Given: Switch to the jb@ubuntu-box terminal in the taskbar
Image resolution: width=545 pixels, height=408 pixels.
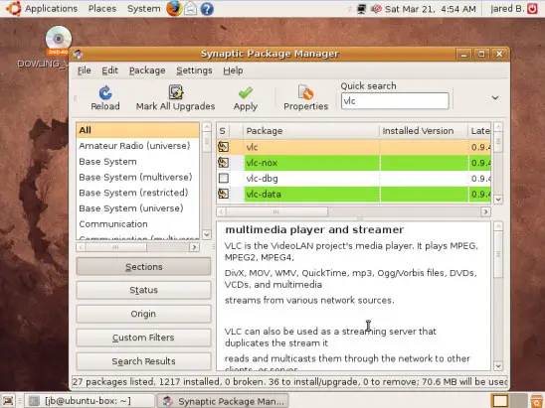Looking at the screenshot, I should 89,401.
